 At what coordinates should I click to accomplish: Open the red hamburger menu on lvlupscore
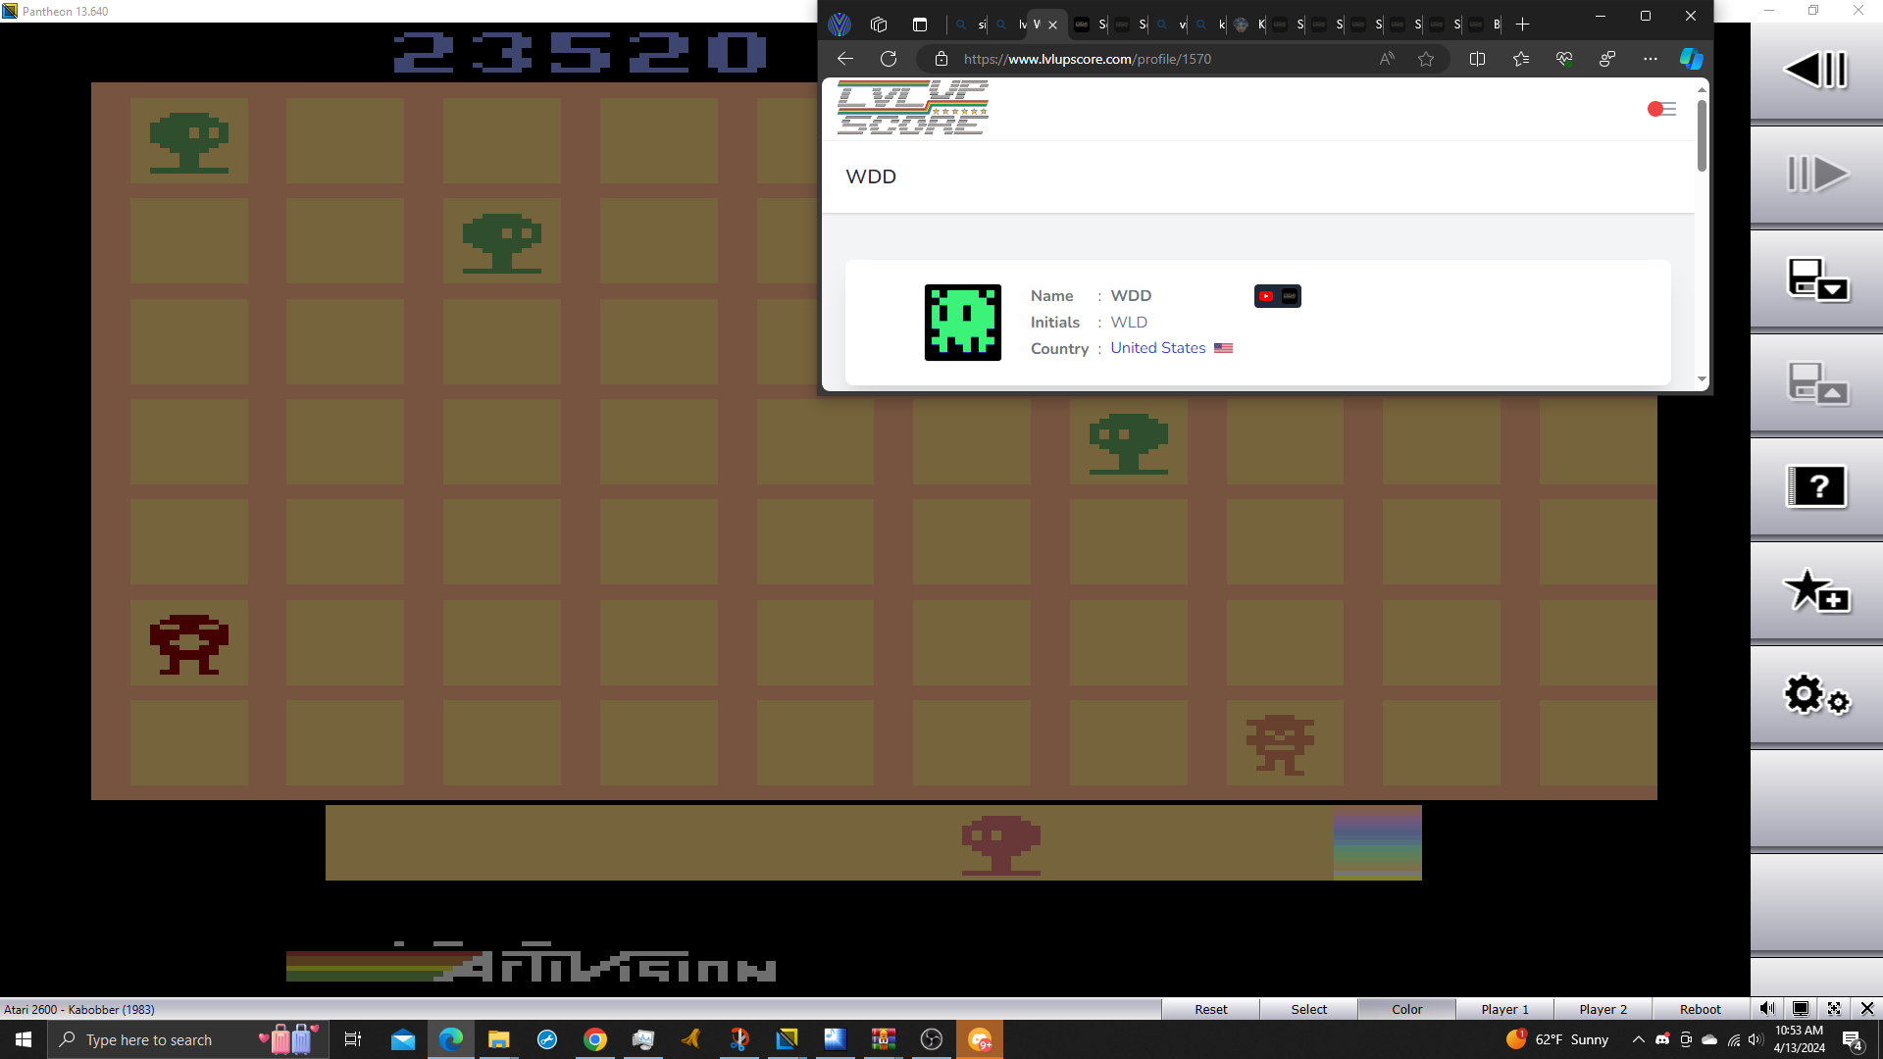1662,109
